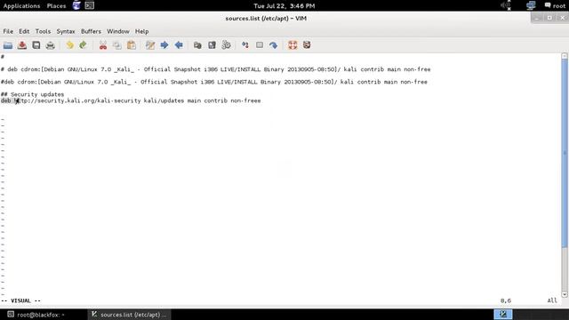This screenshot has width=569, height=320.
Task: Open a file with the folder toolbar icon
Action: coord(8,45)
